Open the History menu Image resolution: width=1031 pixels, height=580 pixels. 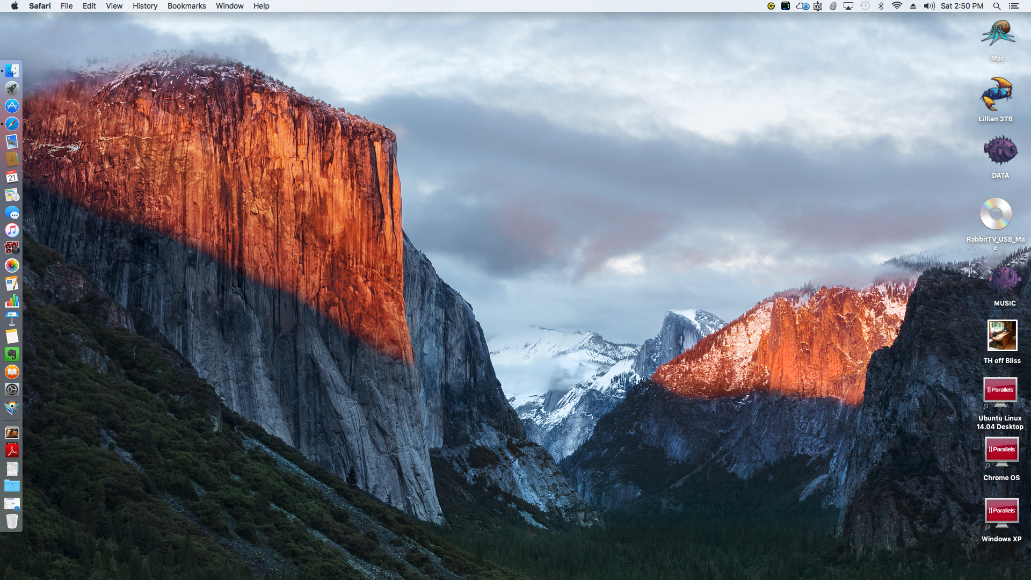tap(145, 6)
